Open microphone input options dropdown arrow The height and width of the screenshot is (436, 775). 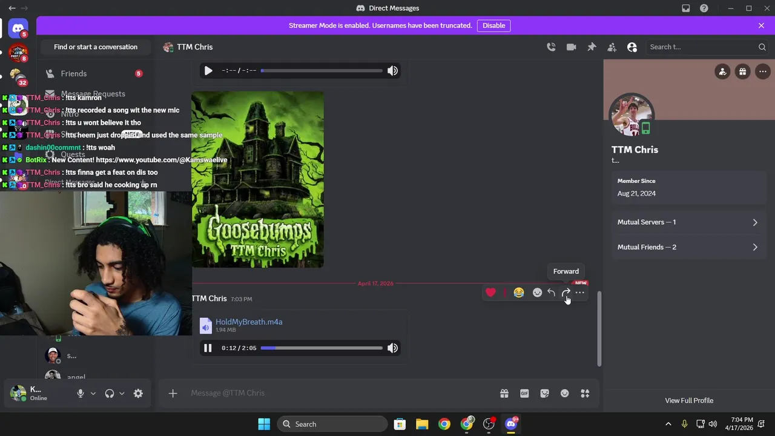tap(93, 394)
